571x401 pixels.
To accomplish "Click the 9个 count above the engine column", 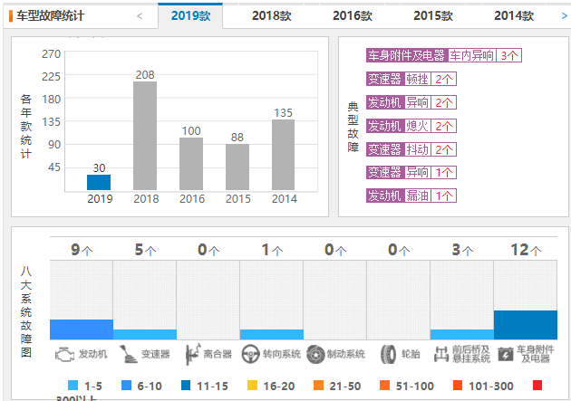I will (x=82, y=250).
